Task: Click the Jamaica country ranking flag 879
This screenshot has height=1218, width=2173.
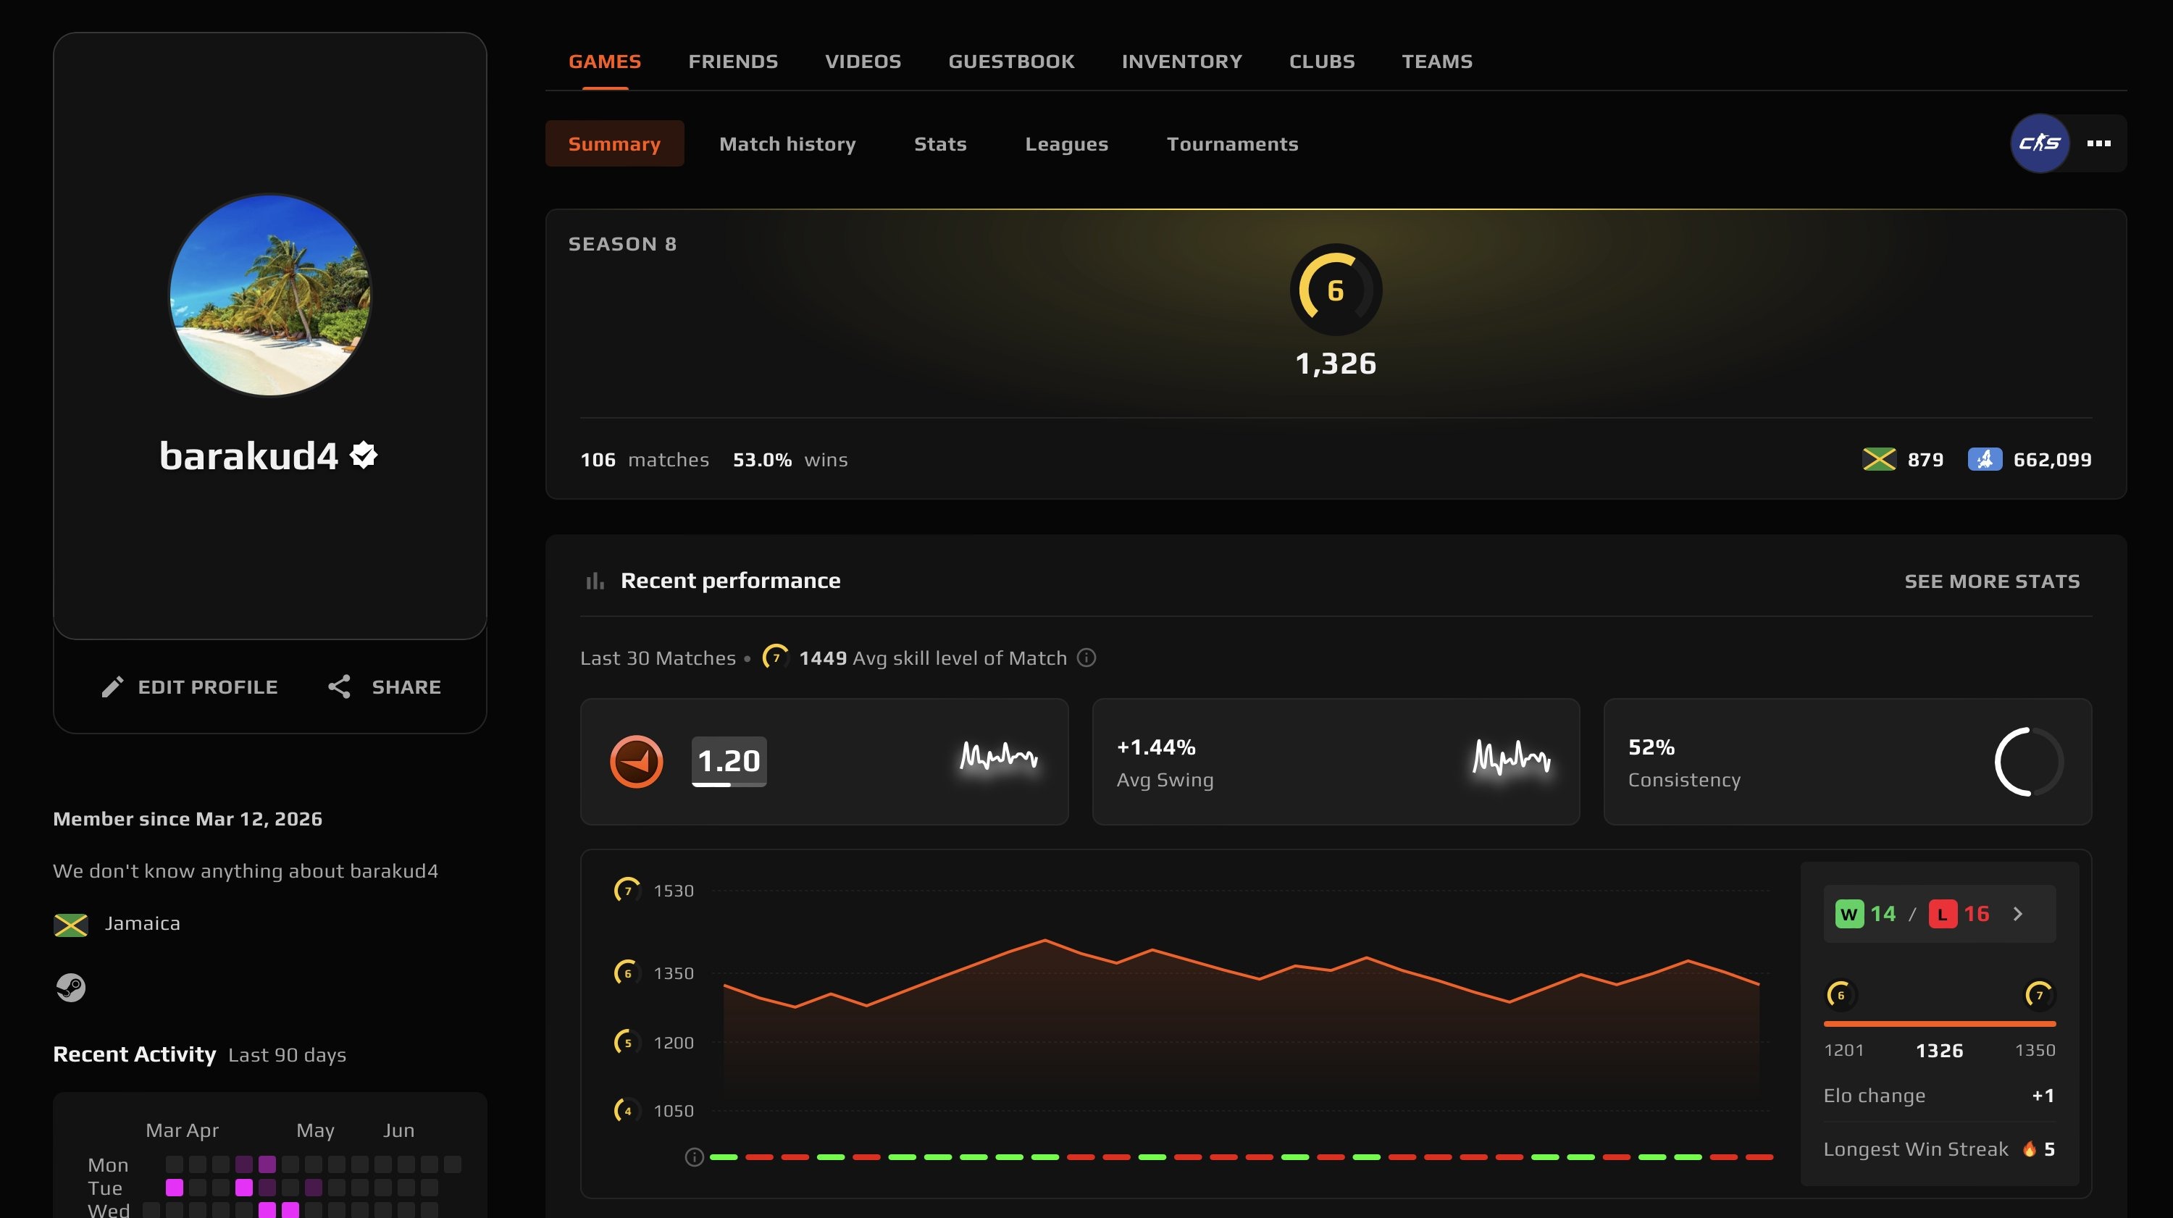Action: [x=1879, y=459]
